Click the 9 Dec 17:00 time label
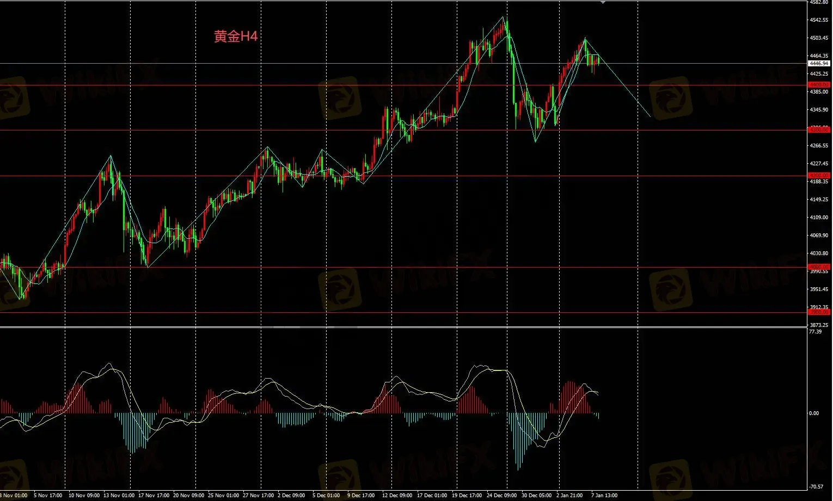This screenshot has width=833, height=501. point(361,496)
